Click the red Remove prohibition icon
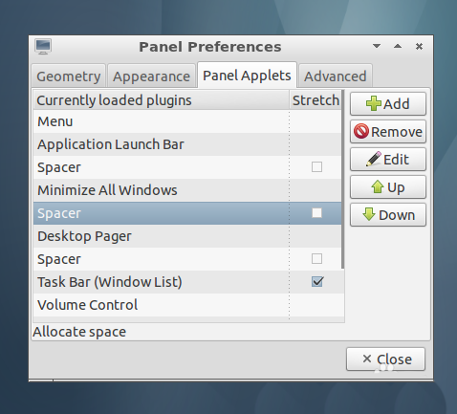The image size is (457, 414). point(361,131)
